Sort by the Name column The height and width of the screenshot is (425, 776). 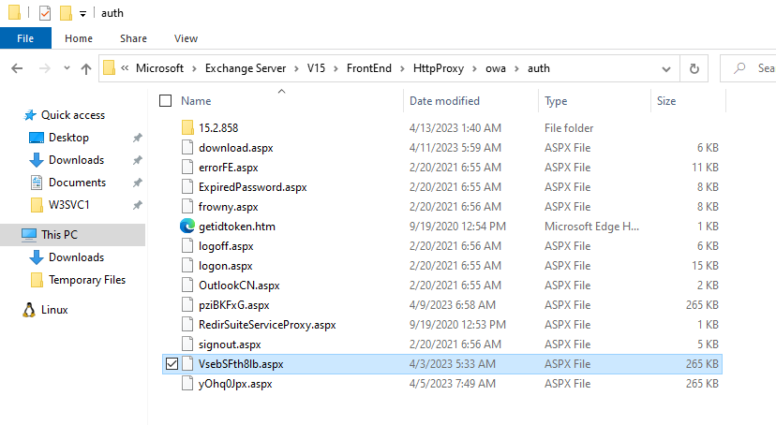coord(196,101)
